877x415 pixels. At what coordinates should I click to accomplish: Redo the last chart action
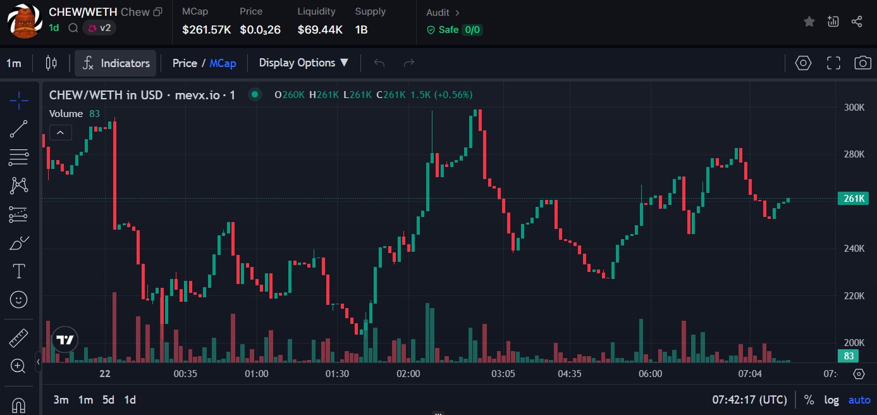408,63
